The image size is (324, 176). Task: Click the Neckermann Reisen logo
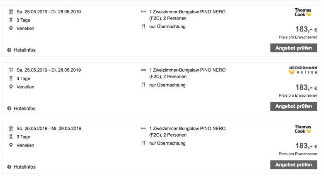click(303, 70)
